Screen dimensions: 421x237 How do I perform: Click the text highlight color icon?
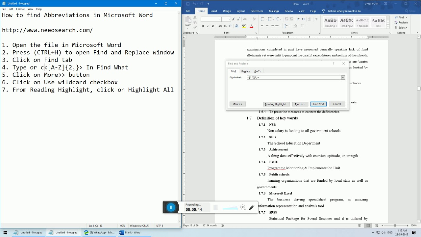point(244,26)
